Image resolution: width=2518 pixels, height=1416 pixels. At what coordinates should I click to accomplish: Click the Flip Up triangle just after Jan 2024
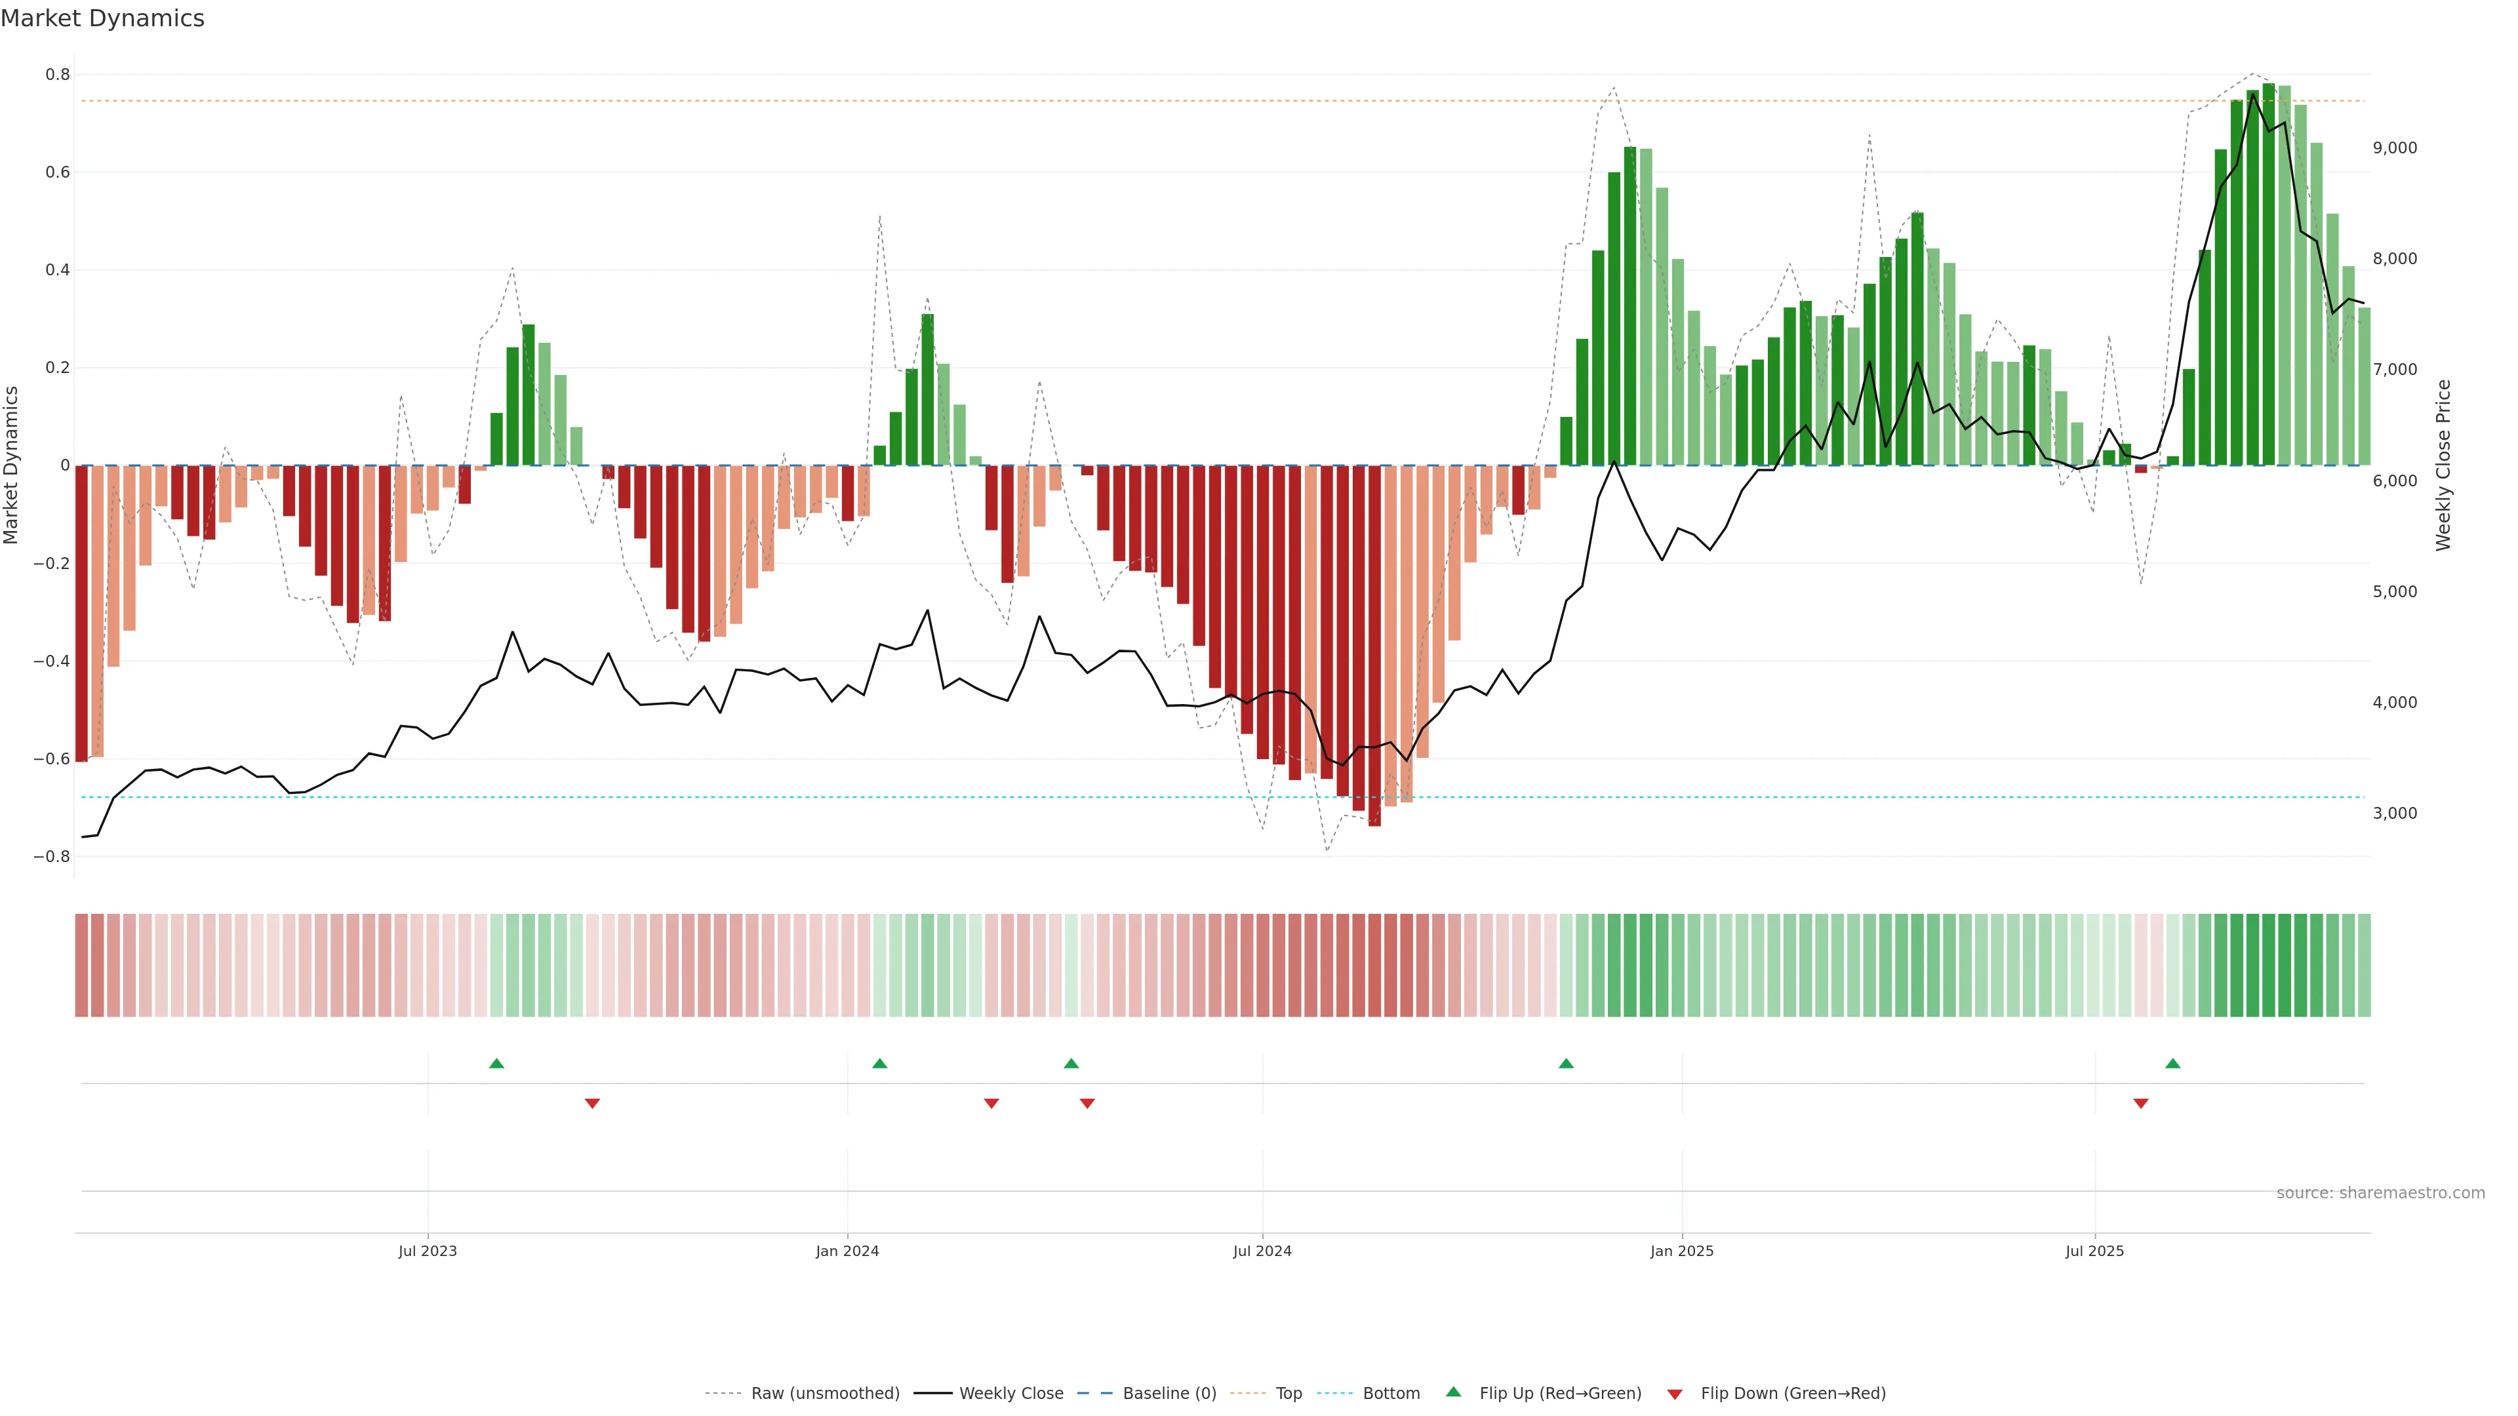(x=880, y=1063)
